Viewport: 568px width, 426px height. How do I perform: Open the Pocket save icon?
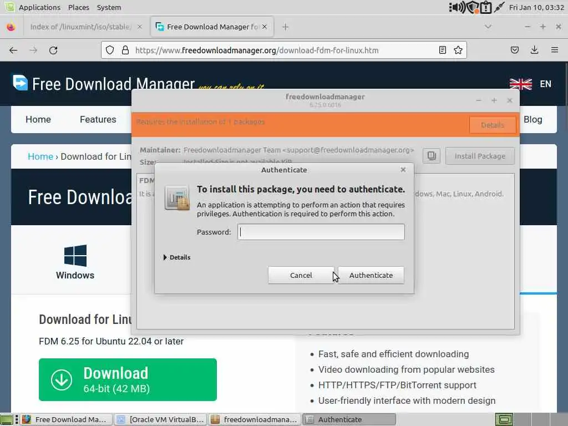point(514,50)
